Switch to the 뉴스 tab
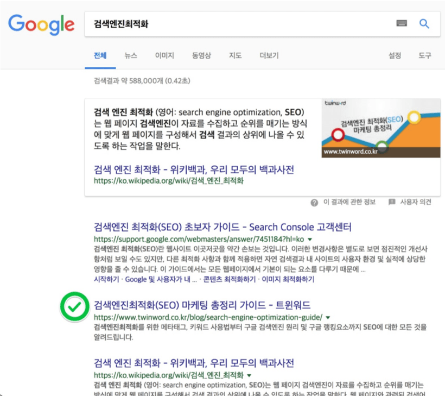 coord(130,56)
